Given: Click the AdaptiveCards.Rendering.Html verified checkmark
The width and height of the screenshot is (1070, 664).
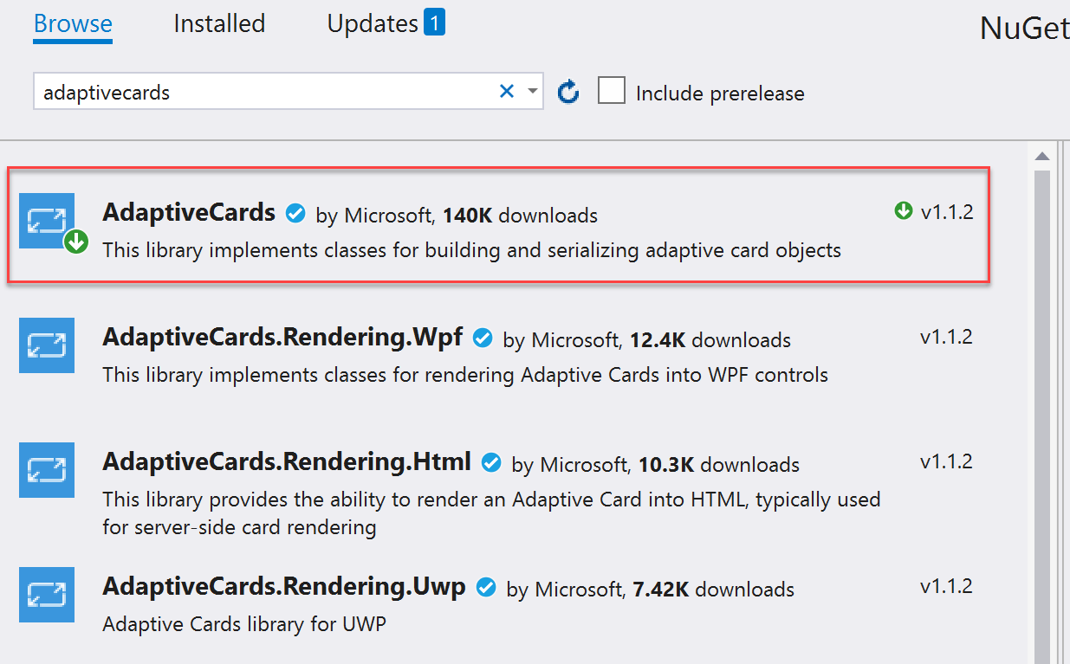Looking at the screenshot, I should tap(491, 462).
